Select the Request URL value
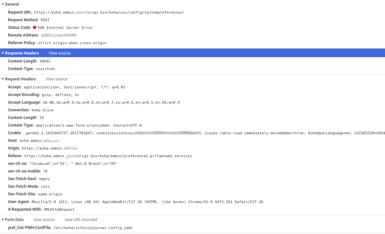The width and height of the screenshot is (385, 234). [109, 13]
